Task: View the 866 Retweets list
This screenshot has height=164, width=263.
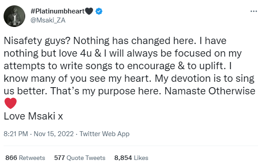Action: 25,158
